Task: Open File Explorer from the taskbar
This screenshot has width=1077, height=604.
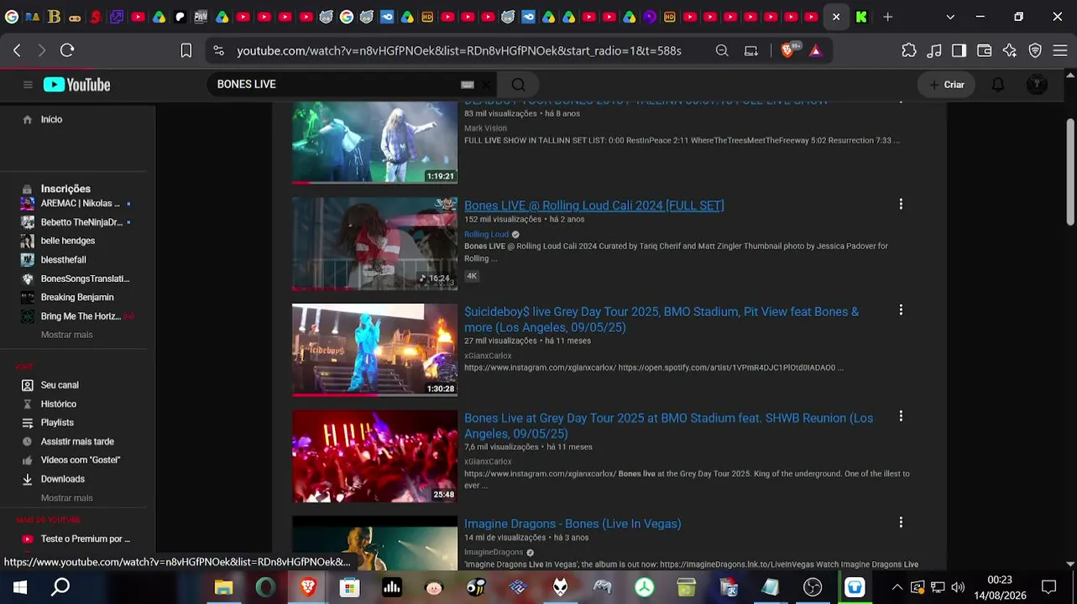Action: click(223, 587)
